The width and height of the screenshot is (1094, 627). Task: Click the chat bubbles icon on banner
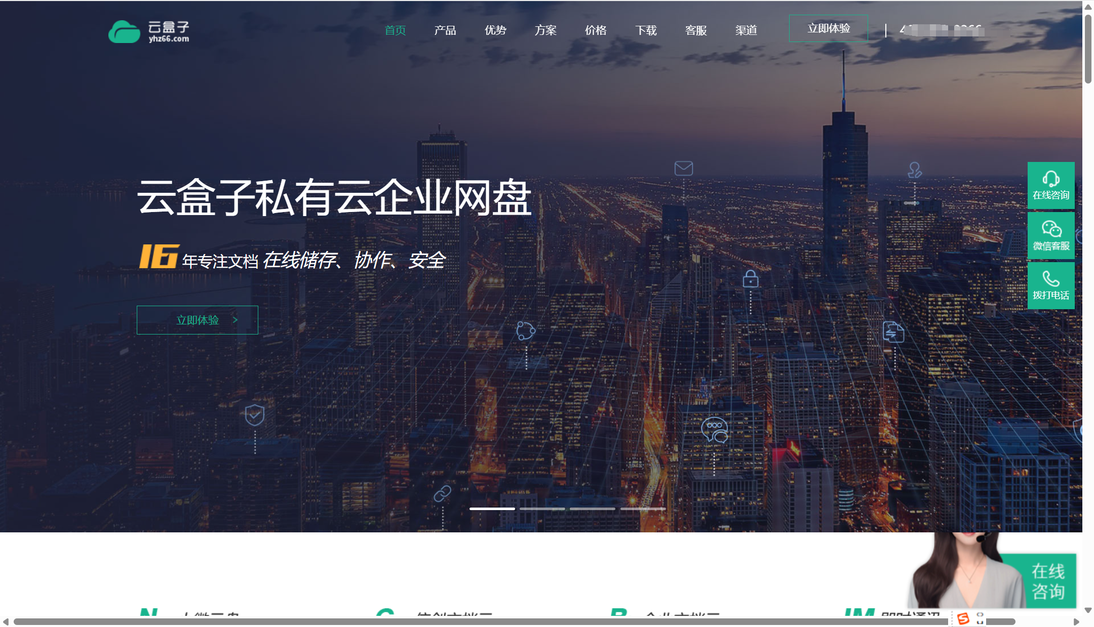tap(714, 430)
